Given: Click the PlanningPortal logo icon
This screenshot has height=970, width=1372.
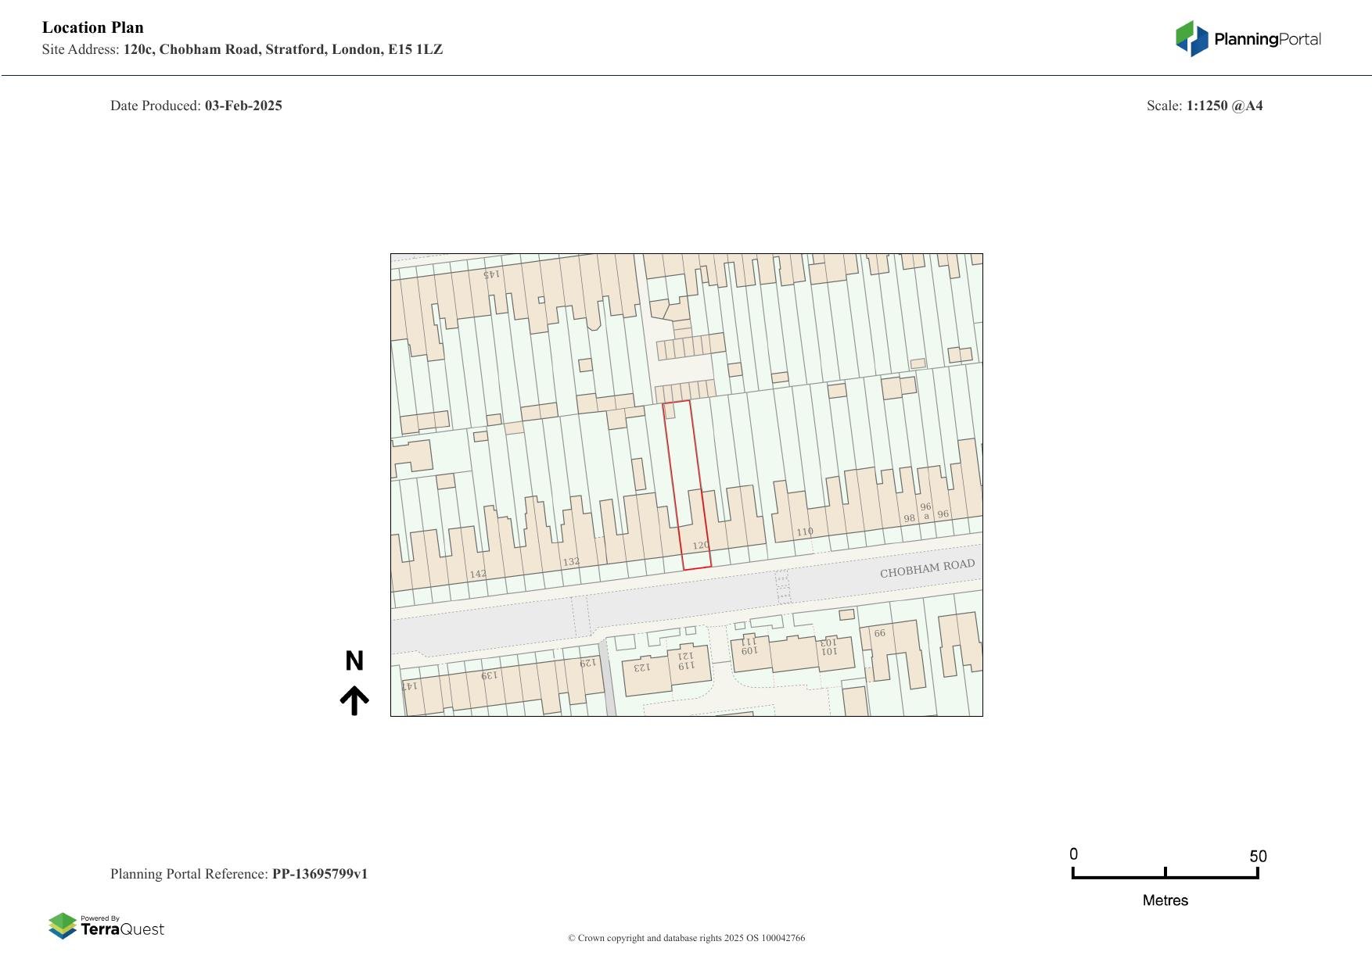Looking at the screenshot, I should [x=1191, y=38].
